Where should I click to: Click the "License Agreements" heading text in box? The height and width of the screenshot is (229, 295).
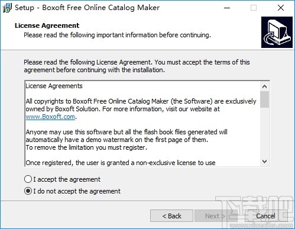54,86
